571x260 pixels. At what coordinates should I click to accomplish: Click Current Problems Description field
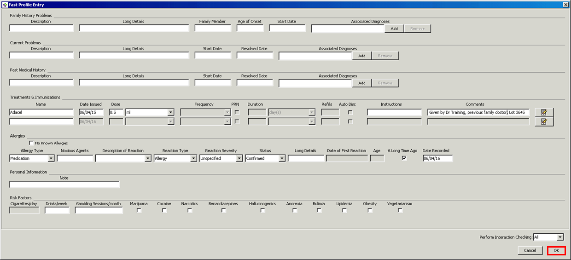[41, 55]
